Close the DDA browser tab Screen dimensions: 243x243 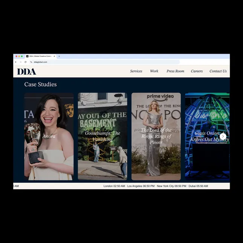[54, 56]
